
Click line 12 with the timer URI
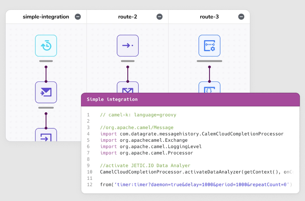(196, 184)
